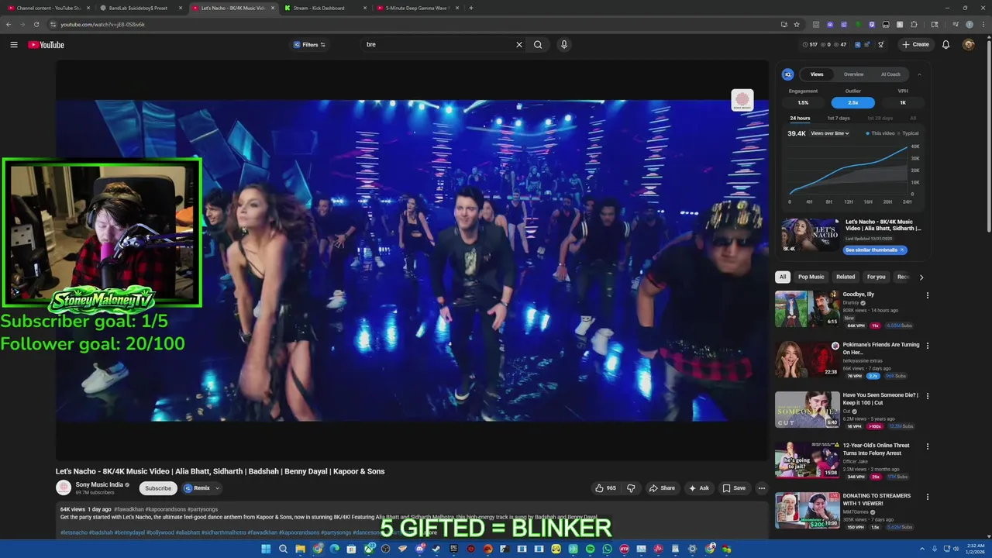This screenshot has height=558, width=992.
Task: Launch Spotify from the taskbar
Action: point(590,549)
